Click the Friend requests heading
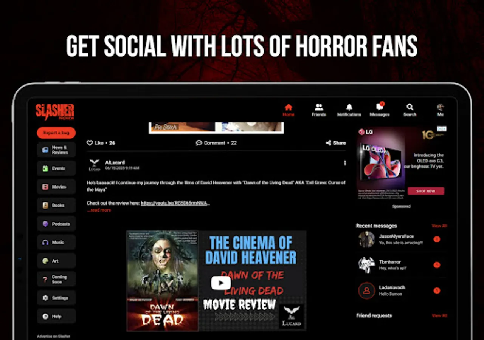 [374, 315]
